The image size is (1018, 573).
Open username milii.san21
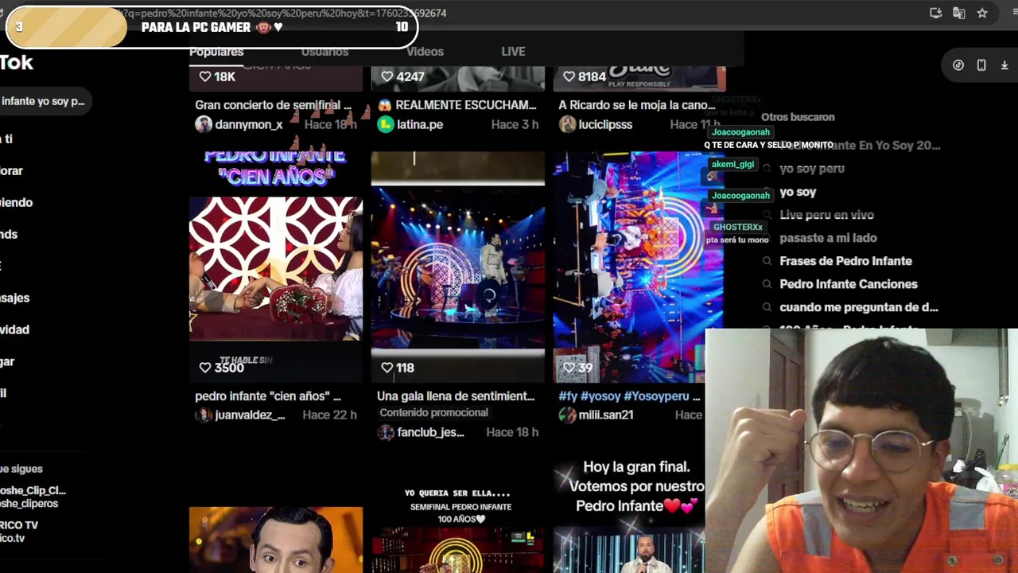point(606,415)
